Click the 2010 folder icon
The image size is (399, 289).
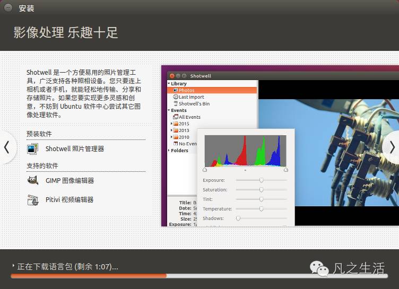tap(176, 137)
